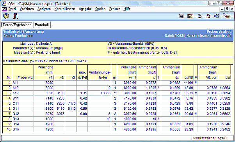The height and width of the screenshot is (142, 235).
Task: Click VB bis value 0.5592
Action: pos(224,114)
